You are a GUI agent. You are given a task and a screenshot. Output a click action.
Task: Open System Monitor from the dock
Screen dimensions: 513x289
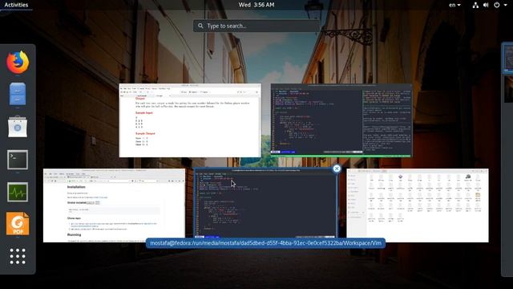18,192
